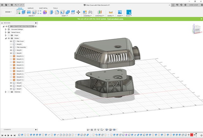This screenshot has height=138, width=203.
Task: Hide the Filter Assembly body
Action: click(x=11, y=47)
